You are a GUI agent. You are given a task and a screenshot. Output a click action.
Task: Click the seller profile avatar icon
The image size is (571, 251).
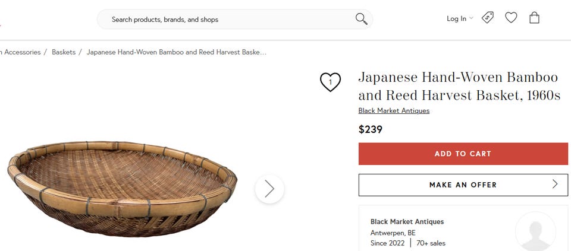point(535,231)
